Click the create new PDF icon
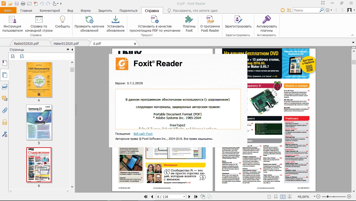This screenshot has height=201, width=356. pyautogui.click(x=35, y=4)
